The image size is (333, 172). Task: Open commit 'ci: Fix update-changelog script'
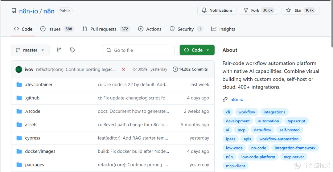click(133, 98)
